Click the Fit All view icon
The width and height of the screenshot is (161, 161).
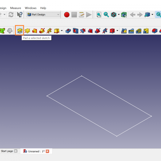(x=99, y=14)
